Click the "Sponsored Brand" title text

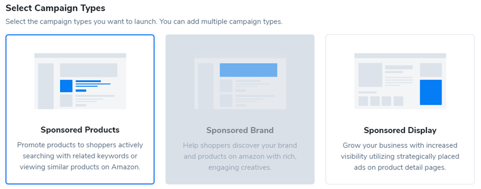pyautogui.click(x=240, y=130)
